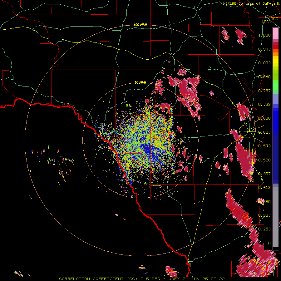Click the 0.253 value on color scale

pos(264,229)
